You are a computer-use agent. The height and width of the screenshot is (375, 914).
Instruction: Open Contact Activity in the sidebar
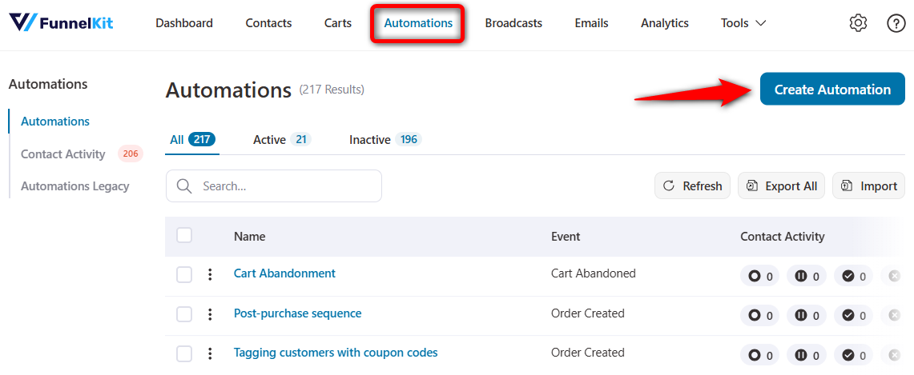click(63, 154)
